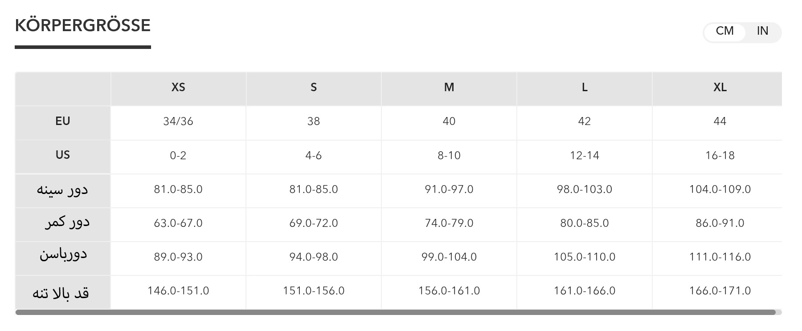Screen dimensions: 802x331
Task: Select the M size column header
Action: 449,88
